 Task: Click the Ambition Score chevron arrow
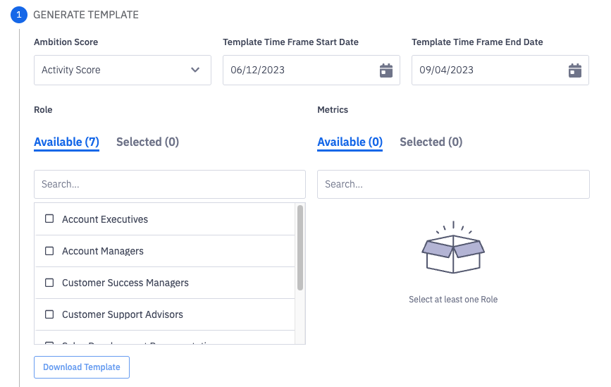[x=195, y=70]
